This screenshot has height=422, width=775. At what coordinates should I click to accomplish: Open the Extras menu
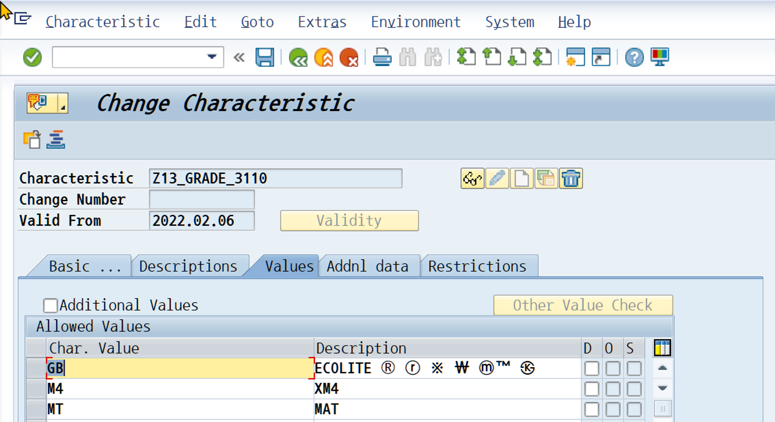tap(322, 22)
